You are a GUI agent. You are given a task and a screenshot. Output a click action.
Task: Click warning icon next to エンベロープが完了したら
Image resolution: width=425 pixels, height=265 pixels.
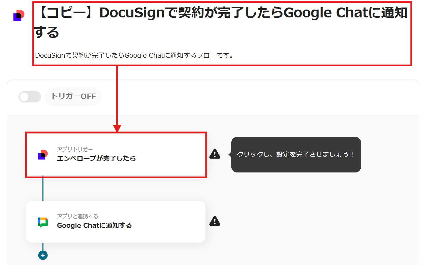pyautogui.click(x=215, y=154)
